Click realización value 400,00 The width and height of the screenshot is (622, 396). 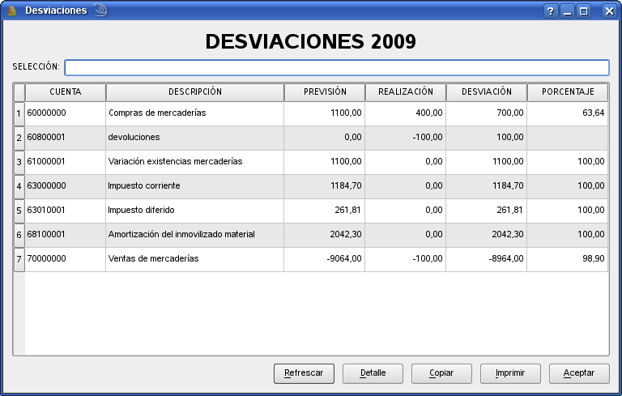tap(406, 114)
